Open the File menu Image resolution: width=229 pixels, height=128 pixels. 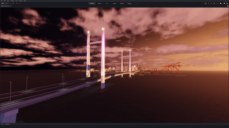[2, 1]
